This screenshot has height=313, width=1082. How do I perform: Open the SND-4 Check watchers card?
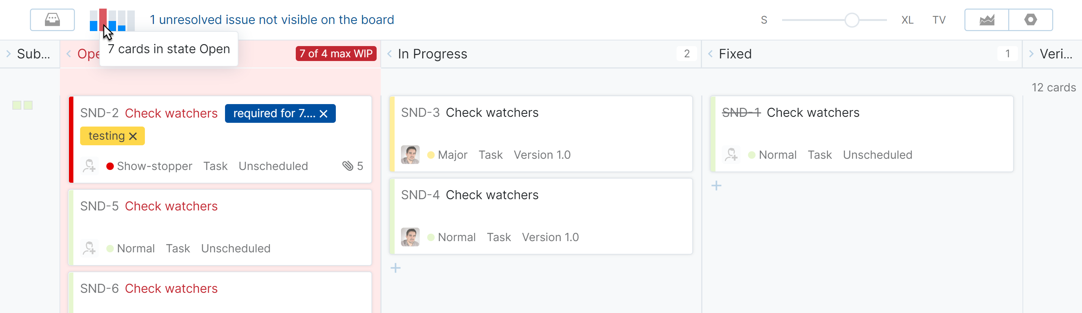coord(492,195)
